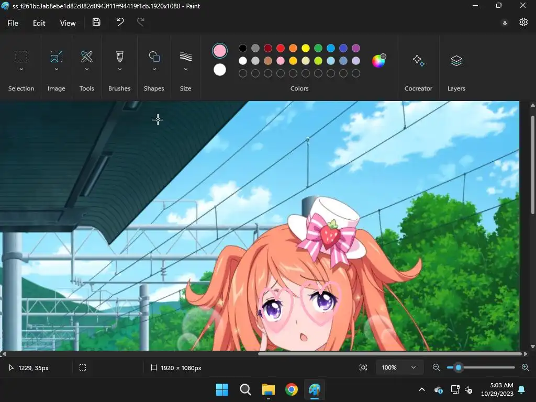Expand the Size dropdown arrow
The image size is (536, 402).
tap(186, 70)
